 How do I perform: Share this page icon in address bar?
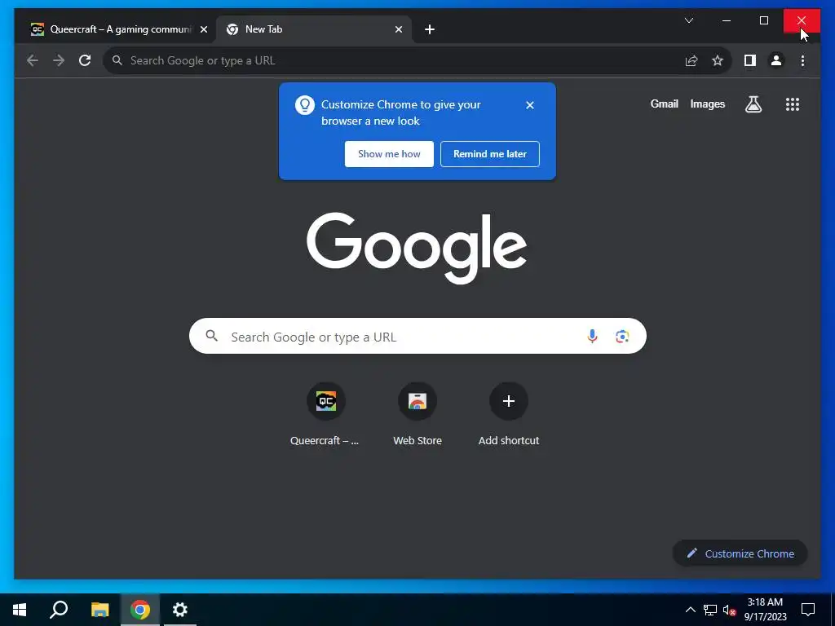(x=691, y=60)
